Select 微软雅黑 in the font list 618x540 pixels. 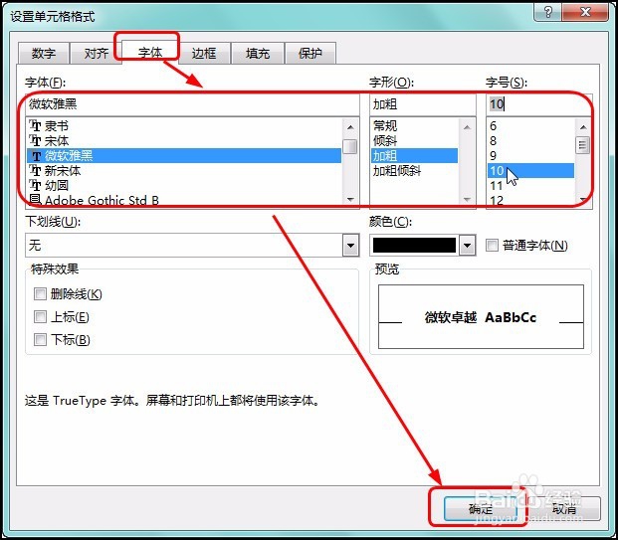(x=184, y=155)
